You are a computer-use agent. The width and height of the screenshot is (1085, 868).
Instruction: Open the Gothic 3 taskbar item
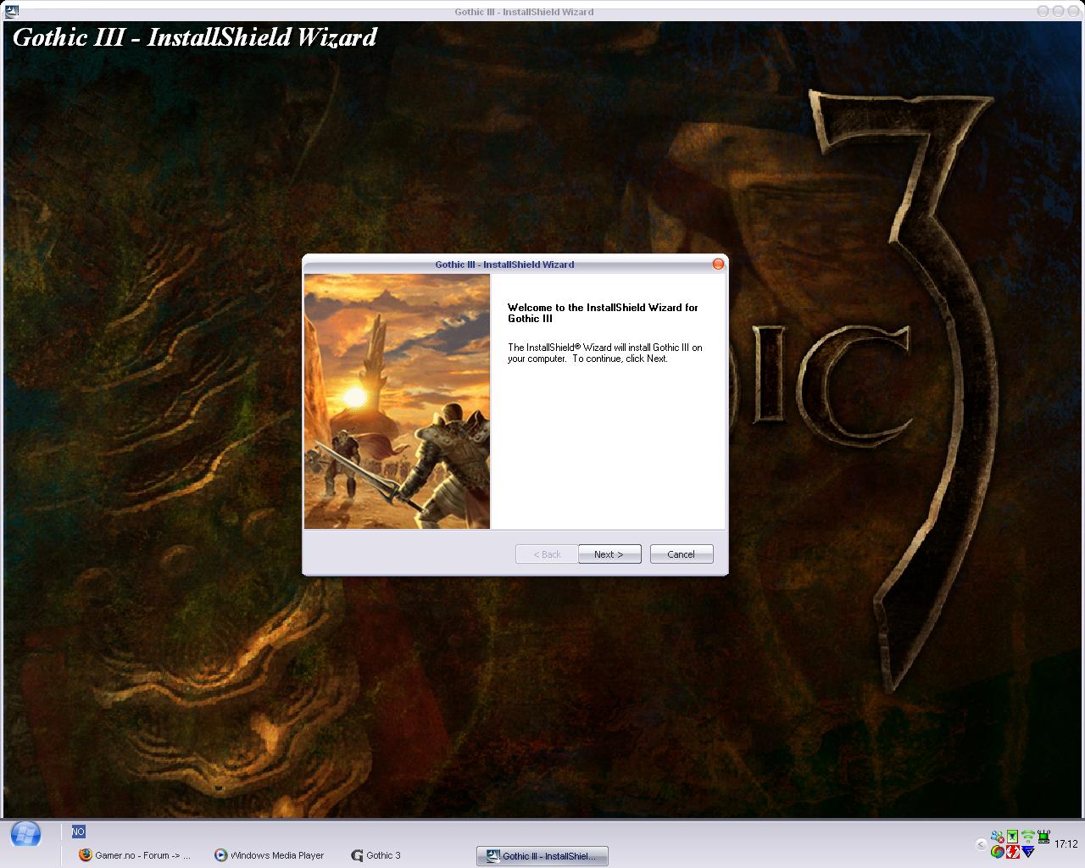click(376, 855)
